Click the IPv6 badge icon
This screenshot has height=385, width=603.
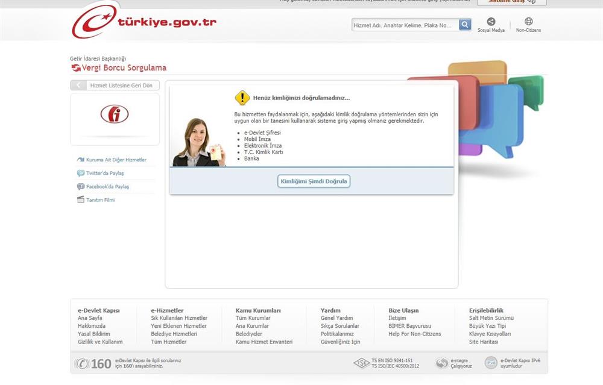pos(491,363)
